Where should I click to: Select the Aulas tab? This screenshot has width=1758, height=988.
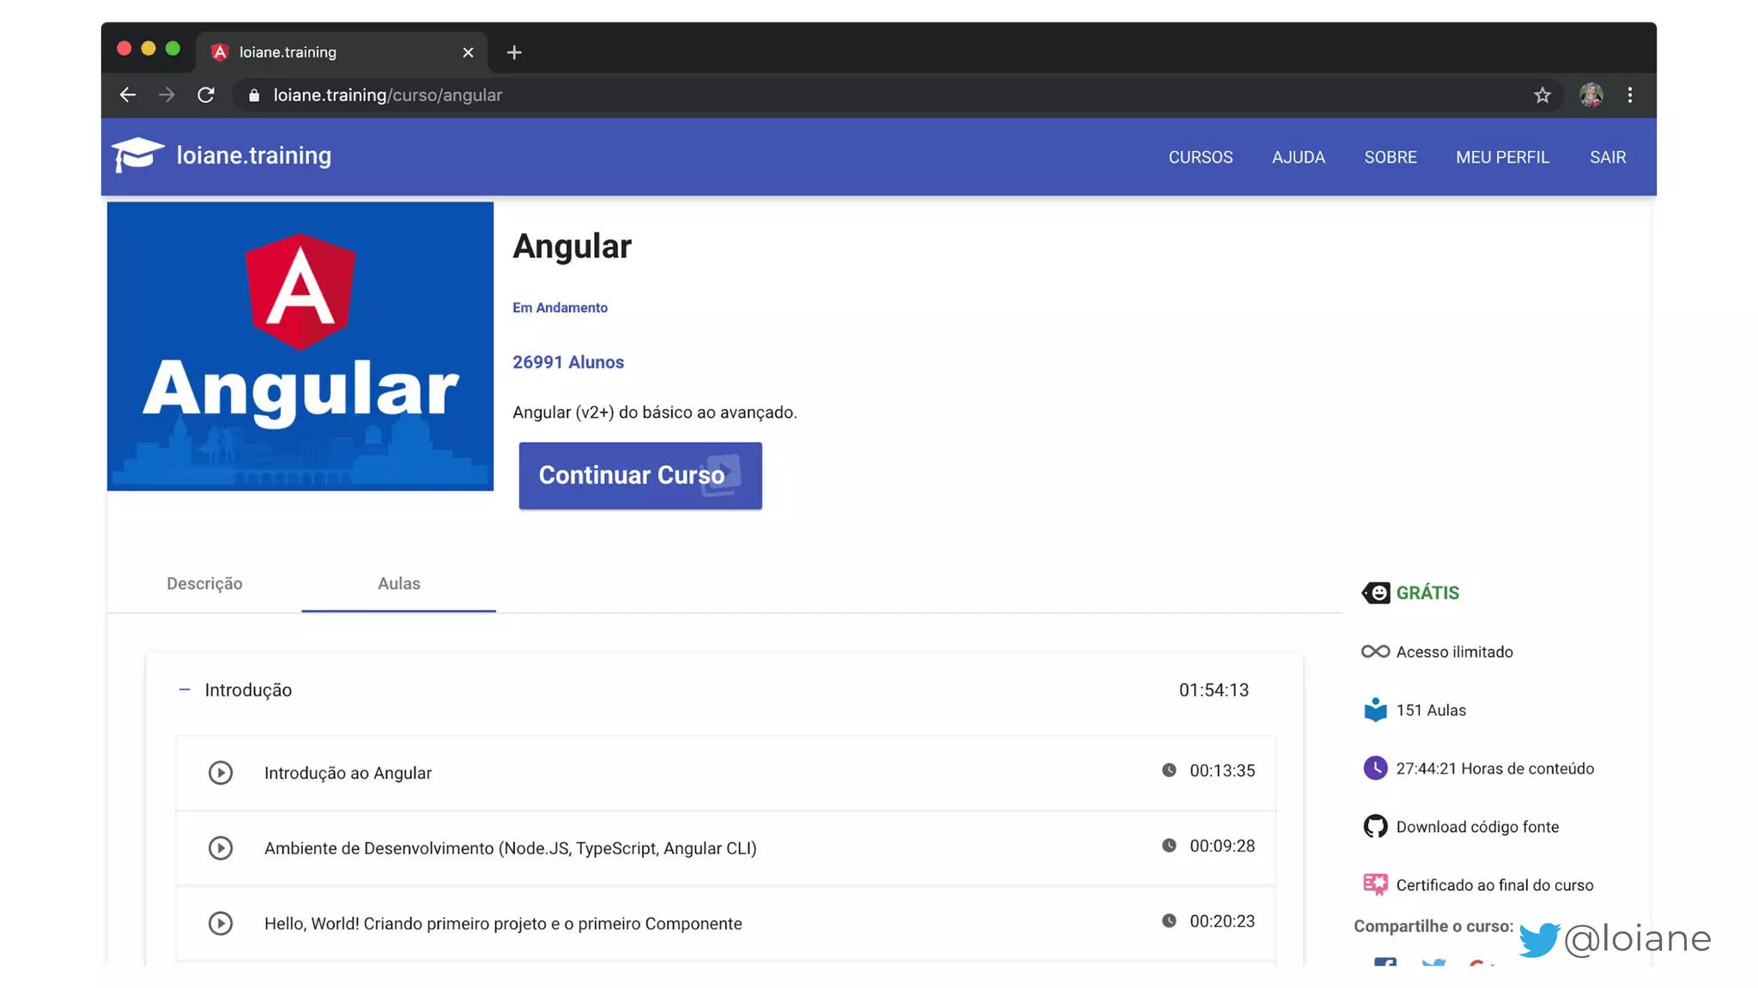(398, 583)
